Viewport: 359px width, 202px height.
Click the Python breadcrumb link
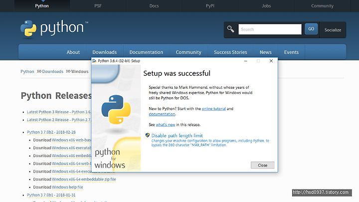tap(27, 71)
